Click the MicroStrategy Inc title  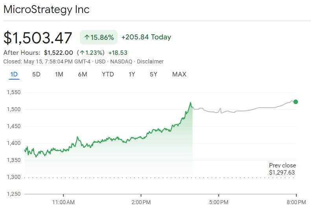(x=46, y=9)
